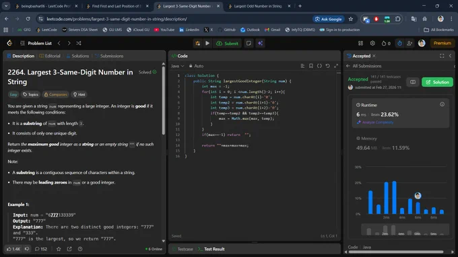Maximize the Accepted results panel
The image size is (458, 257).
coord(442,56)
